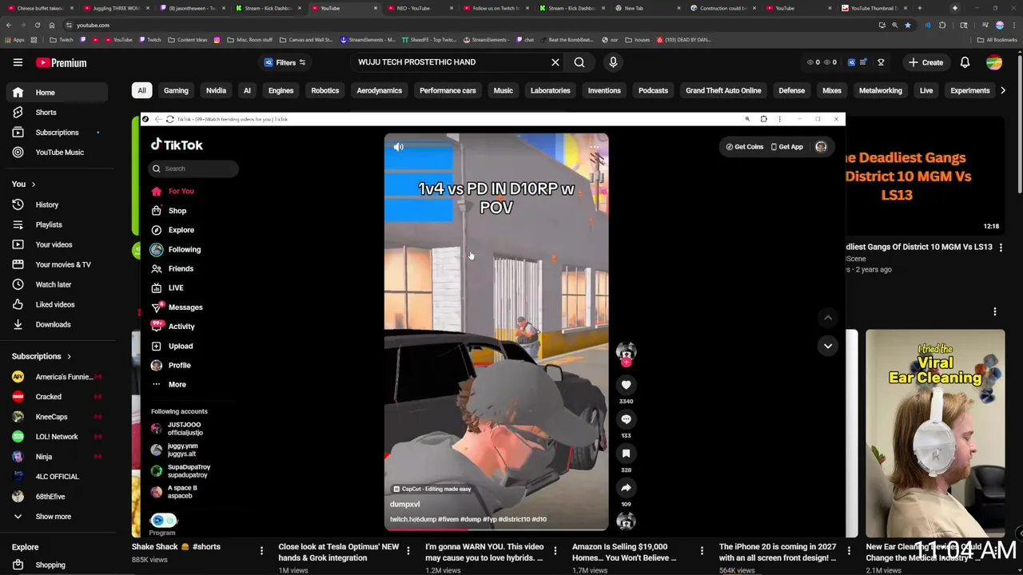The height and width of the screenshot is (575, 1023).
Task: Open YouTube account avatar menu
Action: 994,62
